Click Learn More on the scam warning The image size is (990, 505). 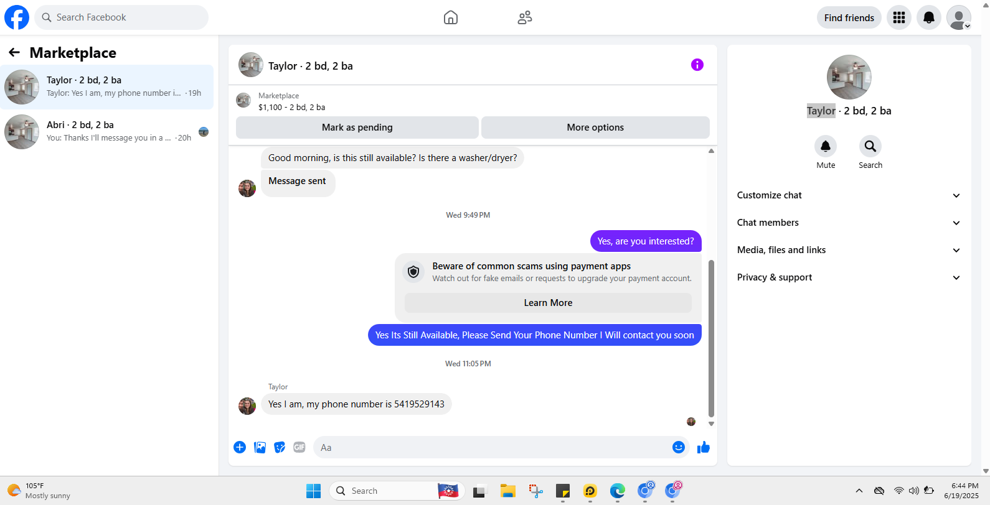click(x=548, y=303)
